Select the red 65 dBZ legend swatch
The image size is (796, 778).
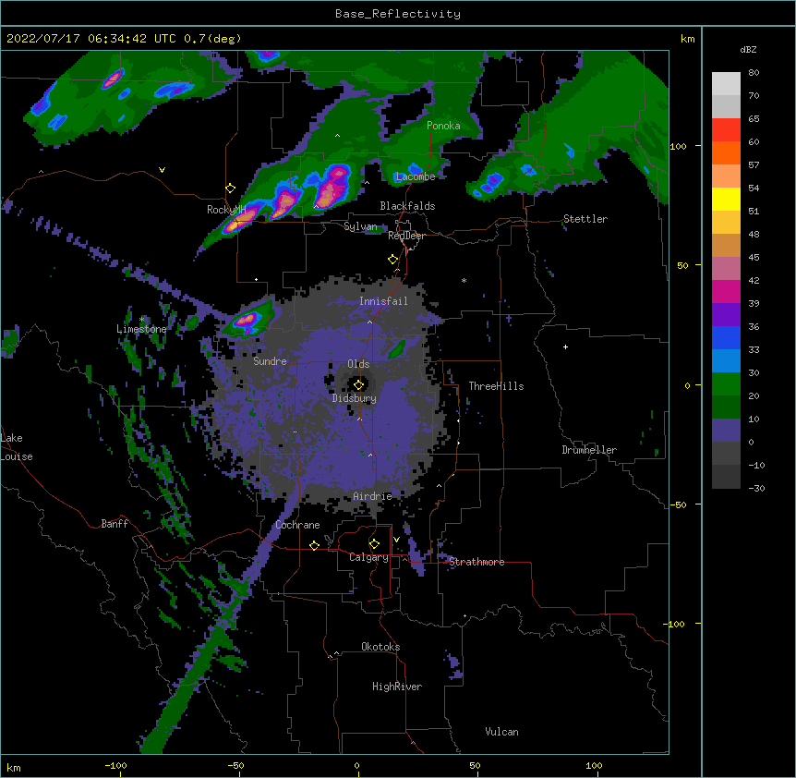[726, 129]
